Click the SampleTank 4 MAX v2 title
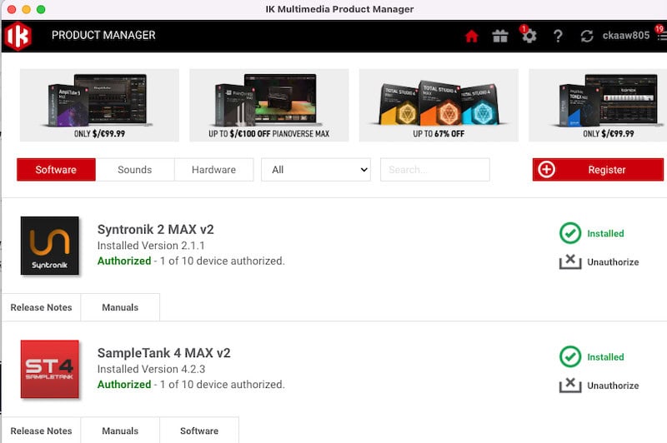The height and width of the screenshot is (443, 667). [163, 353]
